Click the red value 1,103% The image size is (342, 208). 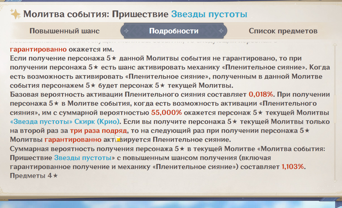[x=293, y=167]
